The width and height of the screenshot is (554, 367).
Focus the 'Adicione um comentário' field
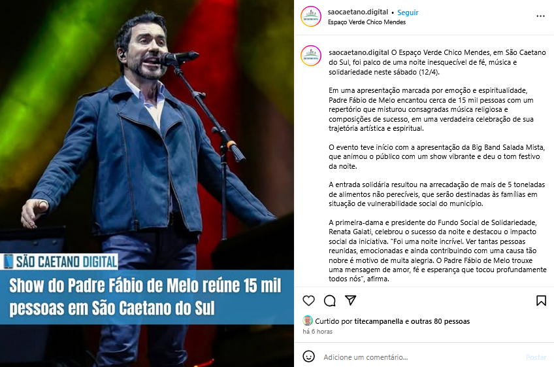[421, 357]
